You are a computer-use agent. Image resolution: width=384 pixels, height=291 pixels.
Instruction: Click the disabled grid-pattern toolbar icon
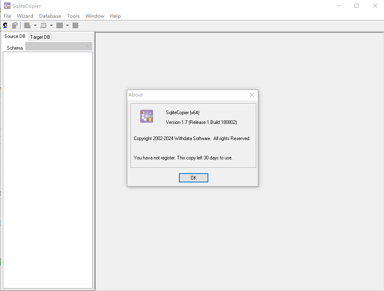(x=44, y=25)
